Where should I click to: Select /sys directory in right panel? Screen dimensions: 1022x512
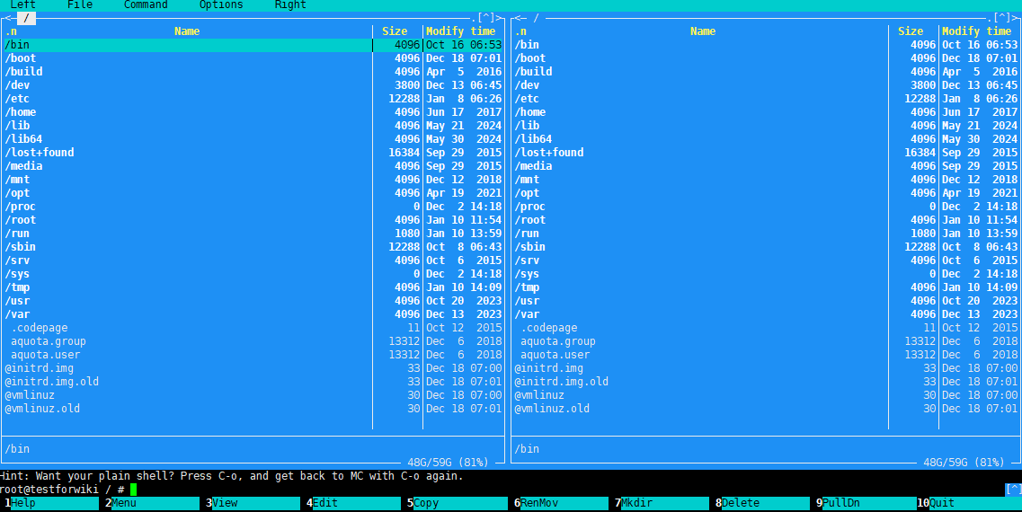coord(767,274)
